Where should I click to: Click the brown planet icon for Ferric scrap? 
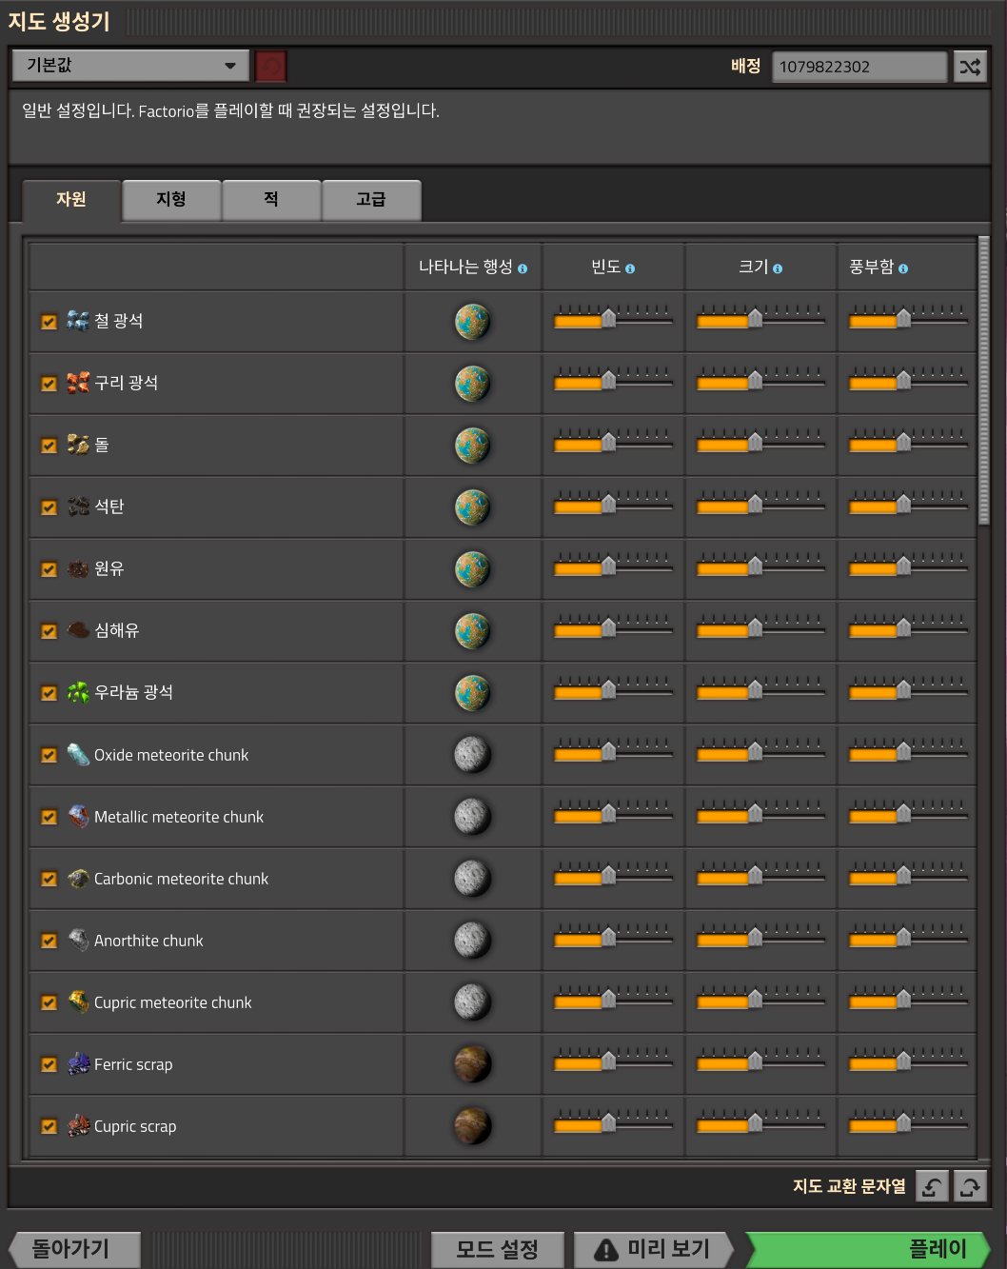tap(472, 1064)
